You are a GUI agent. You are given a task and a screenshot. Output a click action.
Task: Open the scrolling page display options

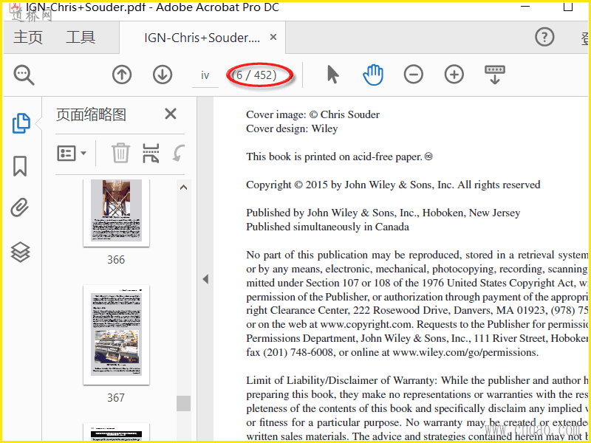point(495,75)
